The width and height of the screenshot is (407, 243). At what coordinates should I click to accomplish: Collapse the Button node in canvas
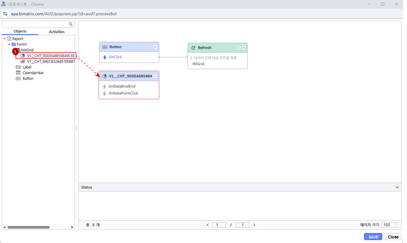coord(155,47)
